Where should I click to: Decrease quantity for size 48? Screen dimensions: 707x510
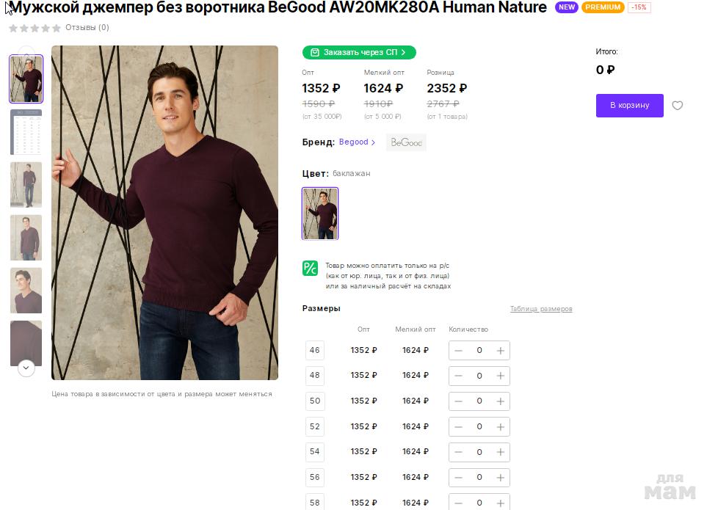tap(459, 376)
